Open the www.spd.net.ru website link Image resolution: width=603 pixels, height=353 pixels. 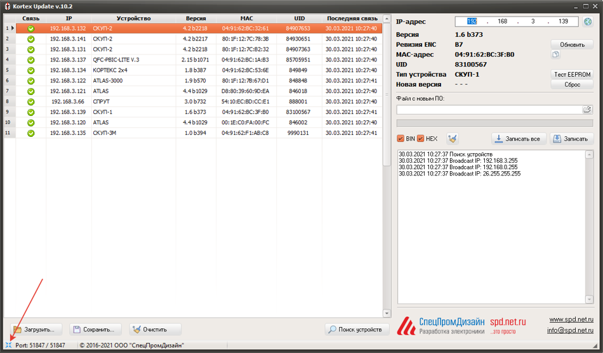click(x=571, y=319)
